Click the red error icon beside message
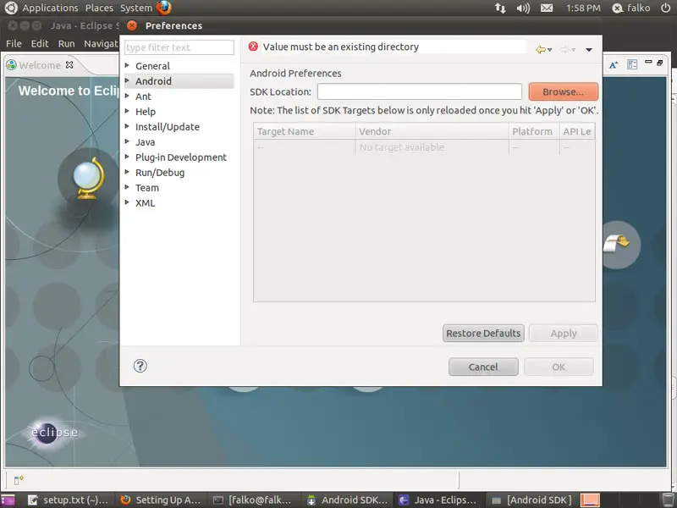The width and height of the screenshot is (677, 508). click(x=253, y=47)
